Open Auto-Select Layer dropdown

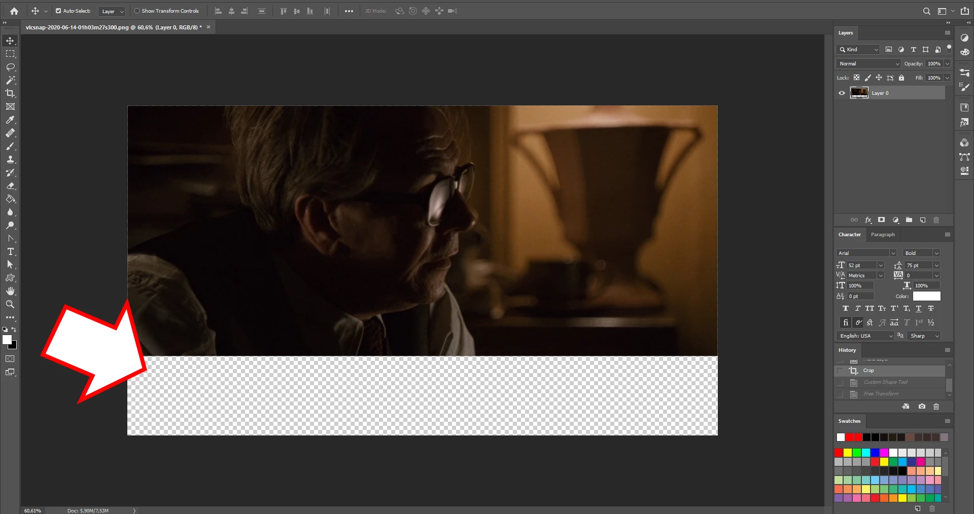pyautogui.click(x=112, y=11)
